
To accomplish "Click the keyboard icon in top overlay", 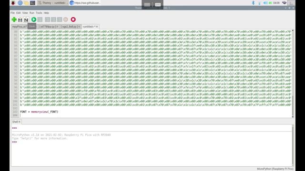I will coord(158,4).
